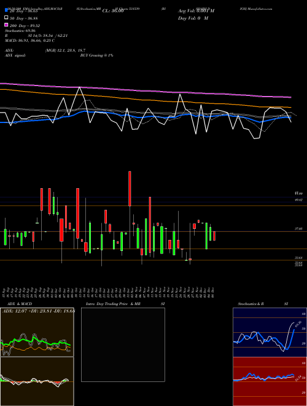Click the '40.42' price axis label
This screenshot has width=307, height=406.
tap(298, 200)
